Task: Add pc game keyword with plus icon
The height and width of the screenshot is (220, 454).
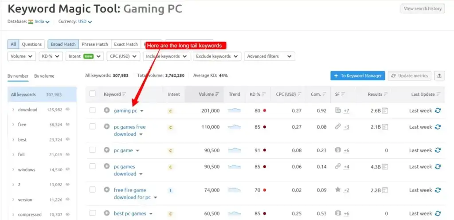Action: tap(107, 150)
